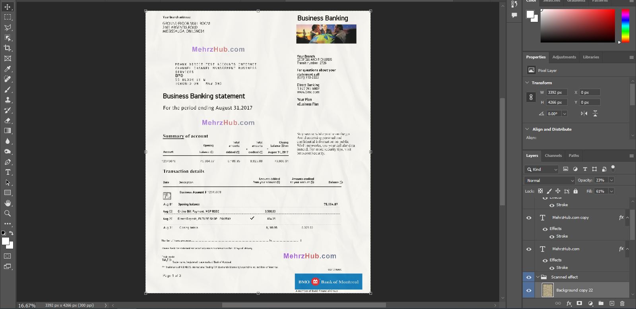This screenshot has height=309, width=636.
Task: Create a new layer
Action: pyautogui.click(x=612, y=303)
